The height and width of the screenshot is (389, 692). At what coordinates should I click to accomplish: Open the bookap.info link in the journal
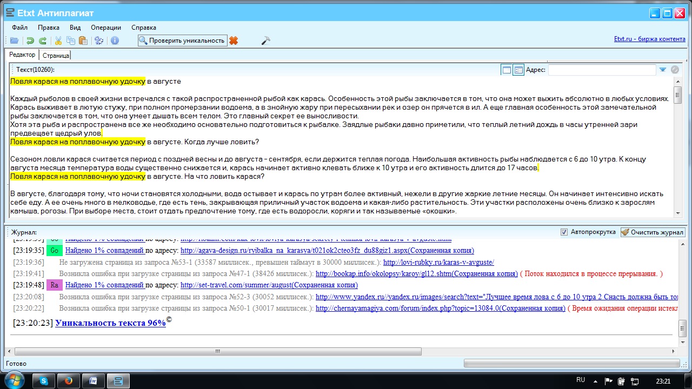coord(417,274)
